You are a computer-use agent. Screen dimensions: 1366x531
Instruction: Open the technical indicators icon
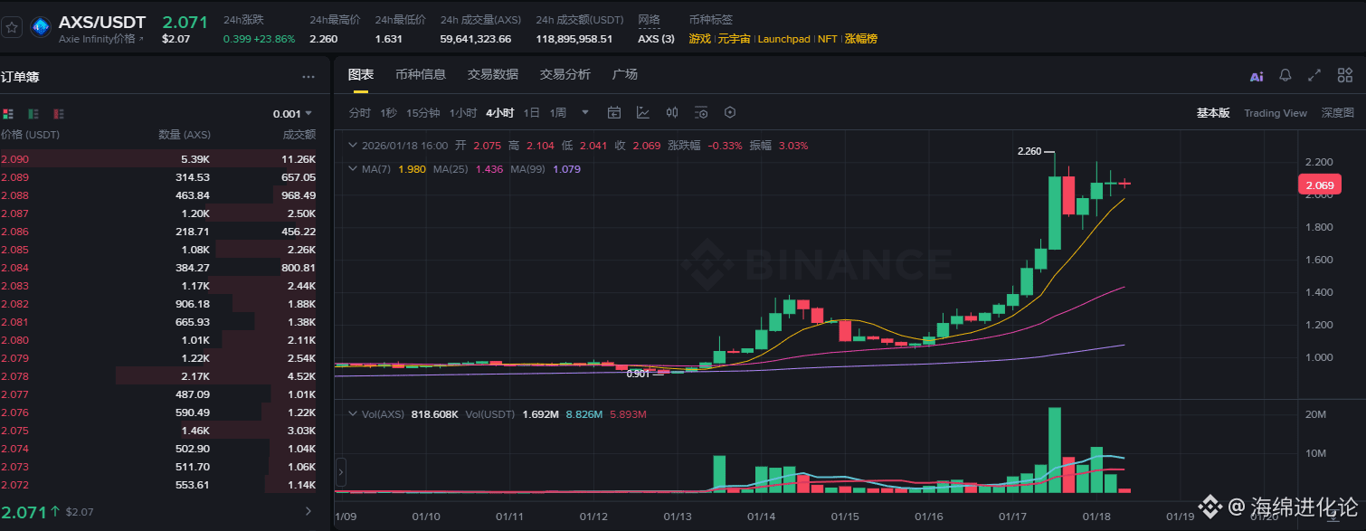701,112
